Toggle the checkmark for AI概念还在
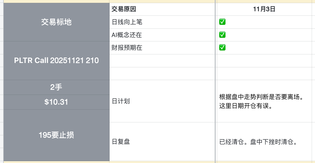The height and width of the screenshot is (163, 315). pos(222,35)
